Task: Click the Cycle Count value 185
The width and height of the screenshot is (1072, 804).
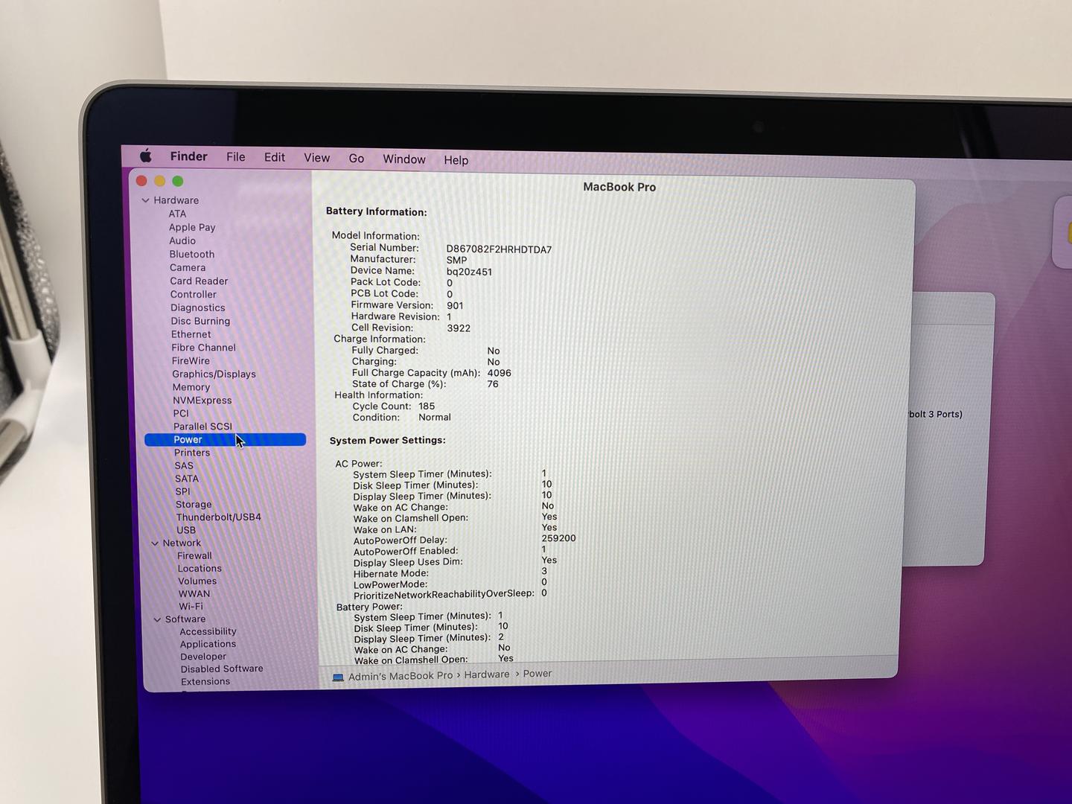Action: (427, 406)
